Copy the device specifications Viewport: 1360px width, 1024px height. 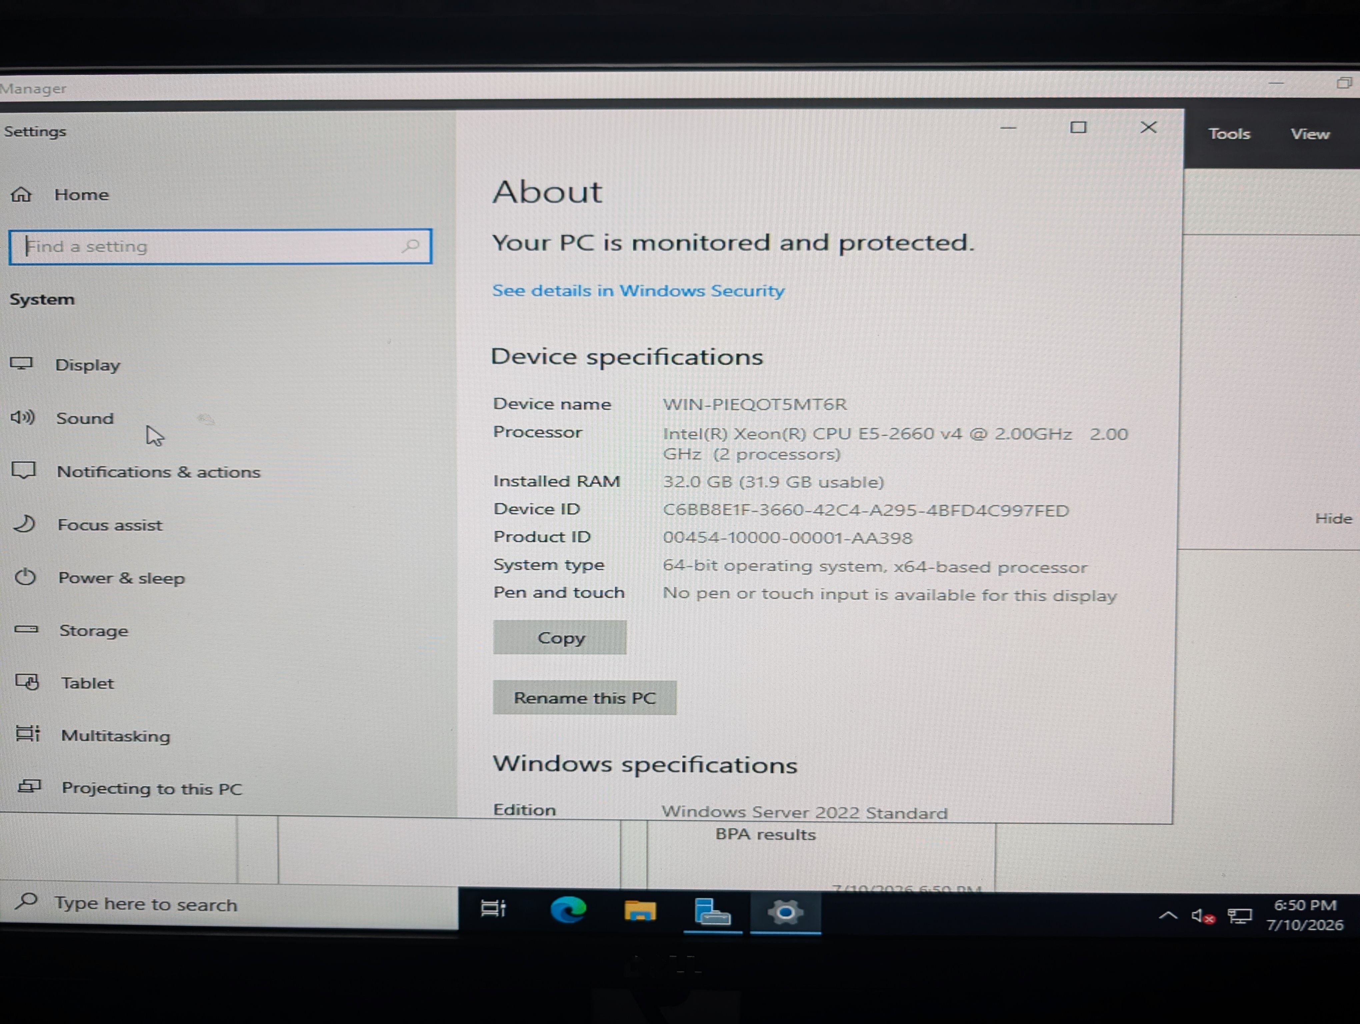(560, 637)
